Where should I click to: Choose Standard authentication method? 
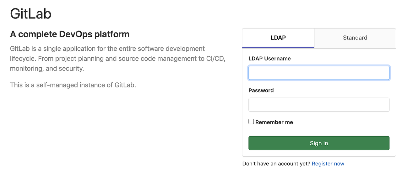pos(355,38)
